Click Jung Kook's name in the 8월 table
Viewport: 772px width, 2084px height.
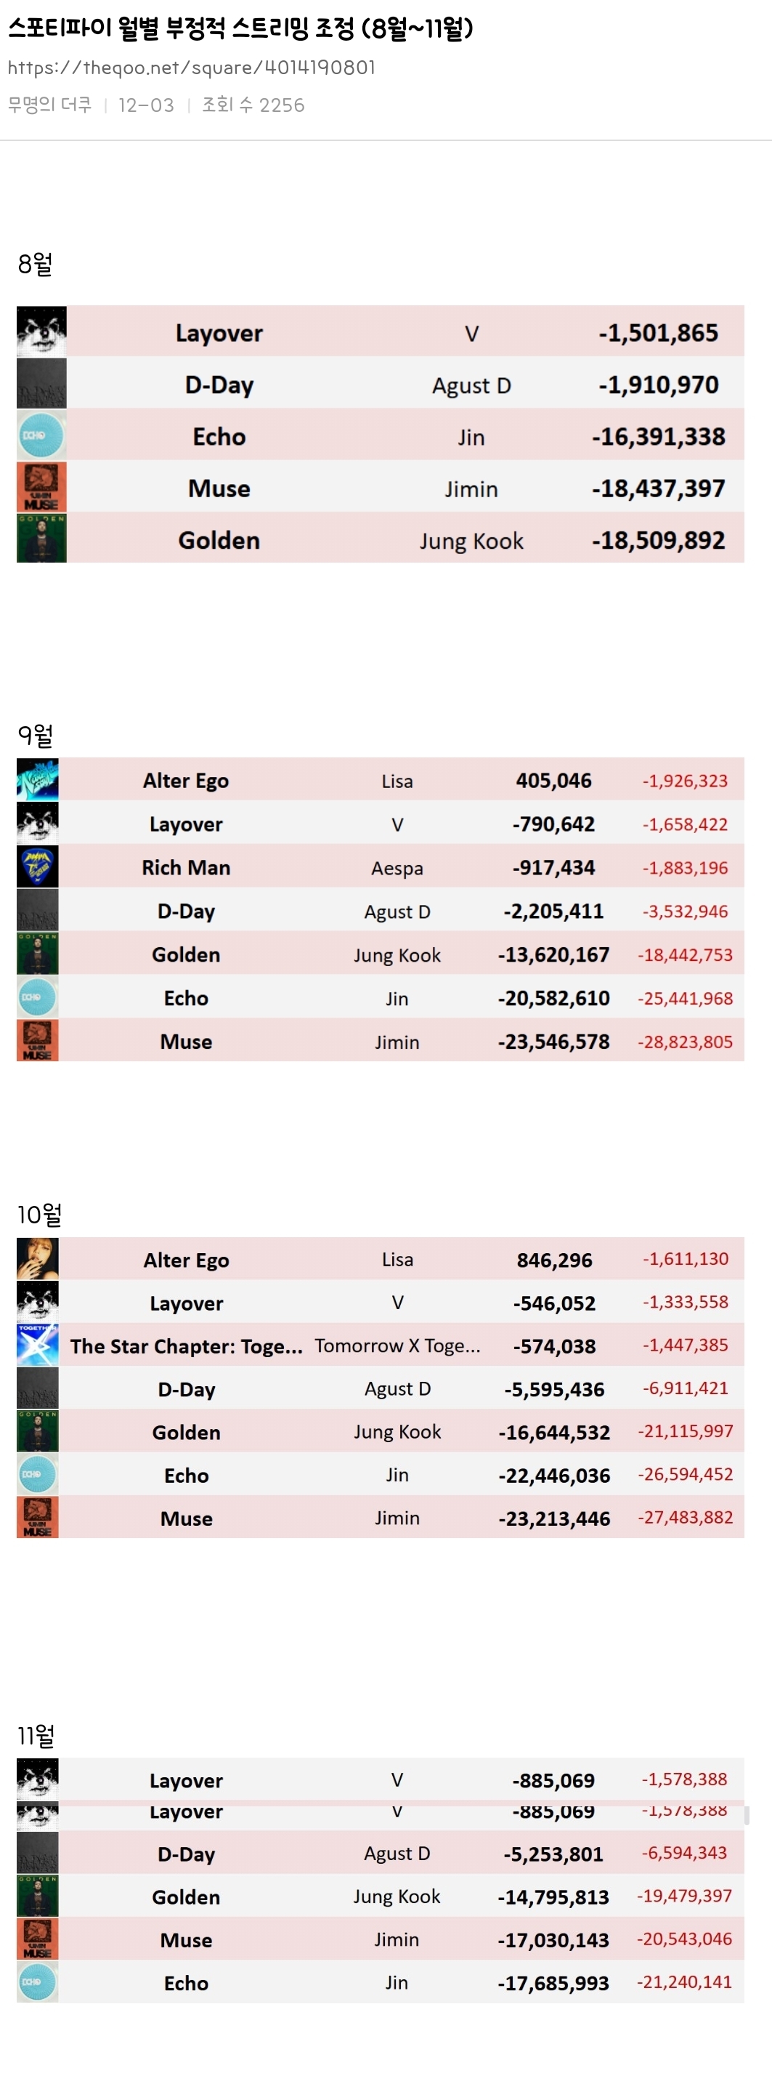point(471,540)
